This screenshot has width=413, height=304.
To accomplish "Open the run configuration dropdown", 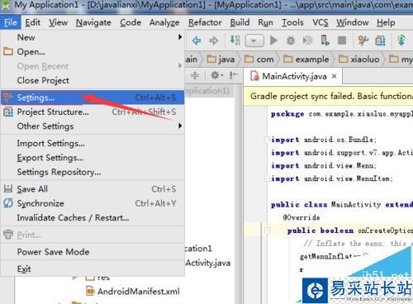I will [x=254, y=41].
